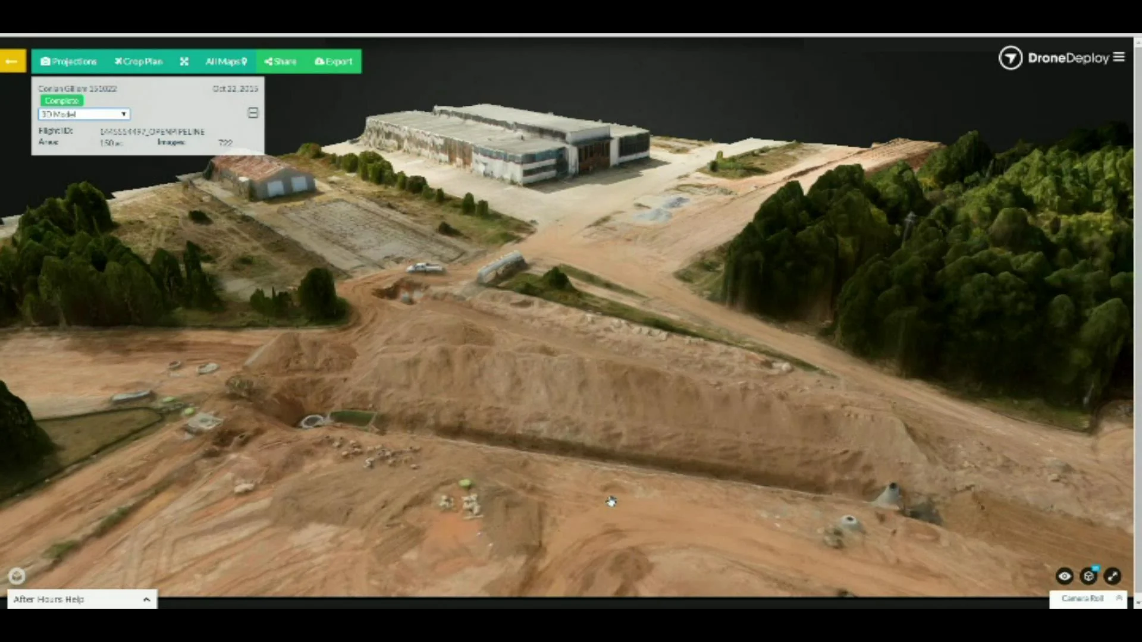
Task: Toggle fullscreen with the arrows icon
Action: coord(1112,576)
